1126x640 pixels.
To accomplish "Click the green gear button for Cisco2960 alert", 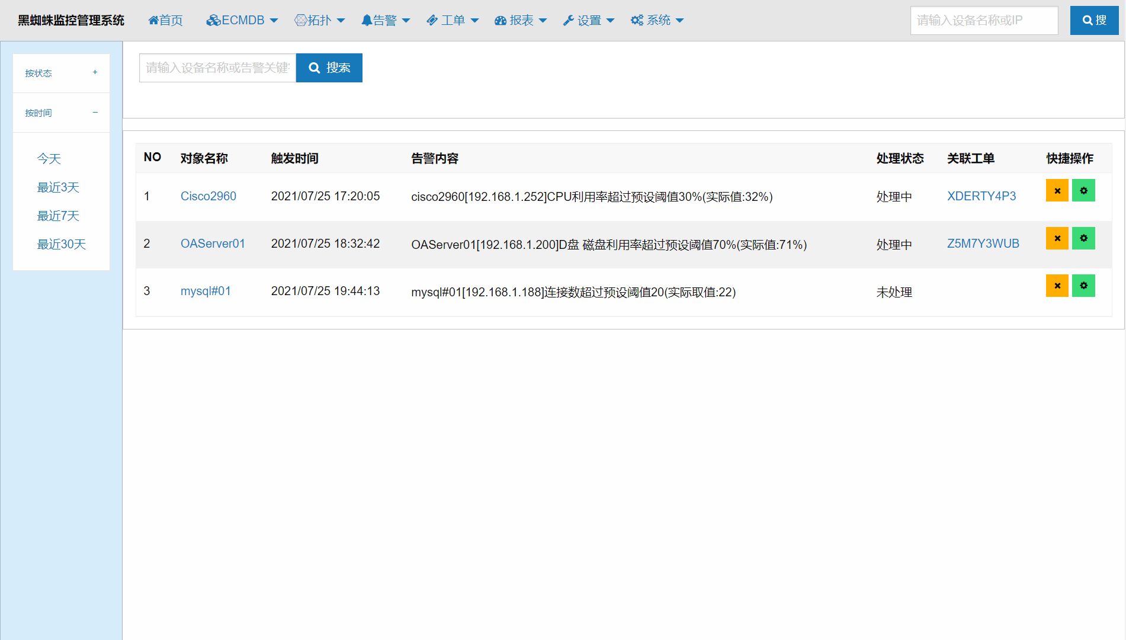I will (x=1083, y=191).
